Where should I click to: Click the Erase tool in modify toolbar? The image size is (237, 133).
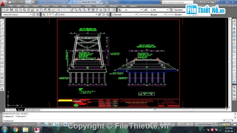point(234,21)
